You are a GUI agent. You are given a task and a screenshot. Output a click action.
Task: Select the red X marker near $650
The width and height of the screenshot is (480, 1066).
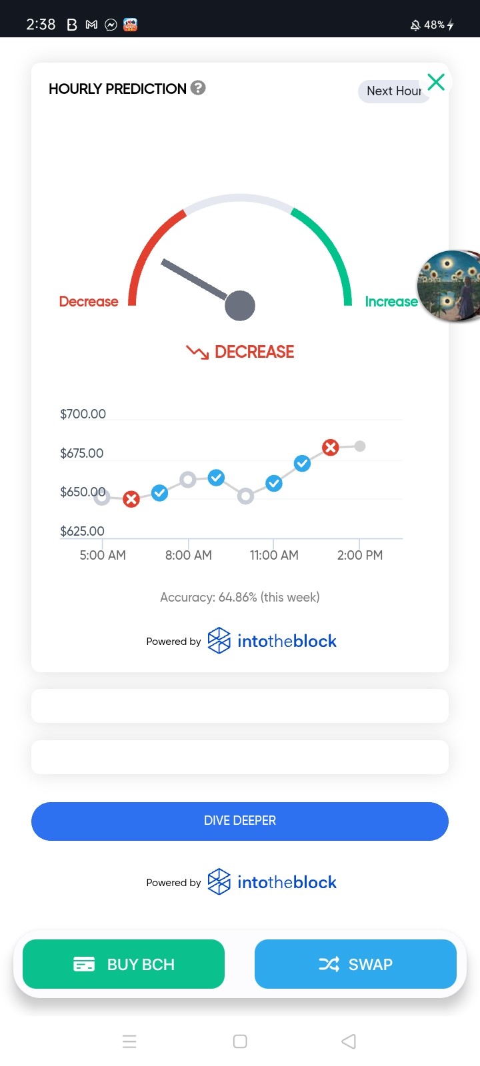coord(131,499)
